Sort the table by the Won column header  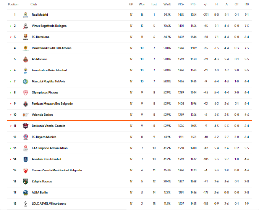[142, 4]
